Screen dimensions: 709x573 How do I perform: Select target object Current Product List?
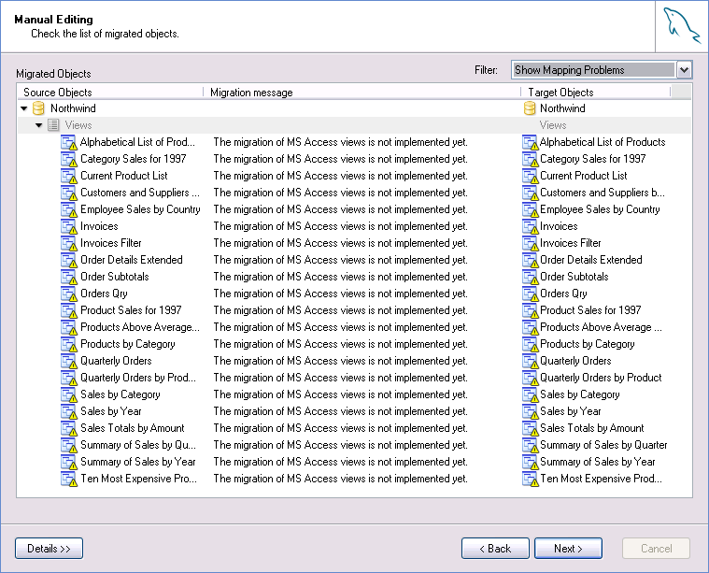(583, 176)
